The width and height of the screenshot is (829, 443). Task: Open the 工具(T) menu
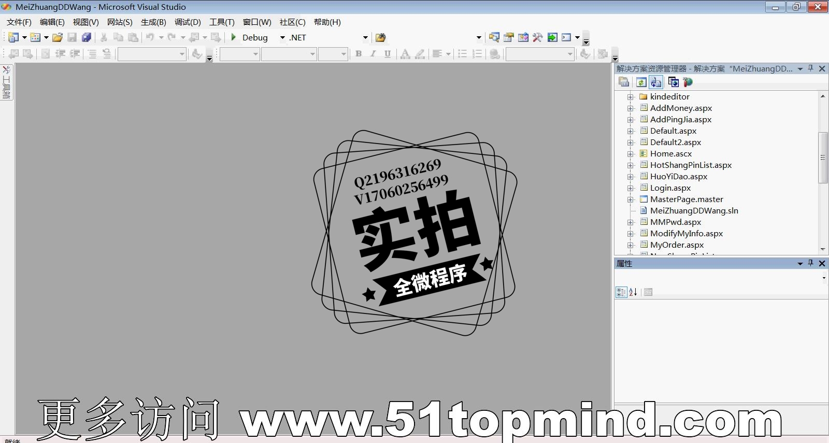(x=222, y=22)
